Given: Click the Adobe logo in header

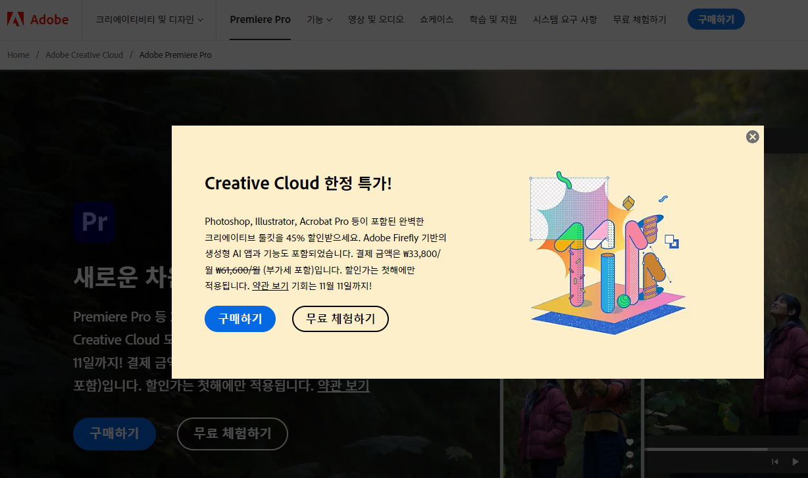Looking at the screenshot, I should [38, 19].
